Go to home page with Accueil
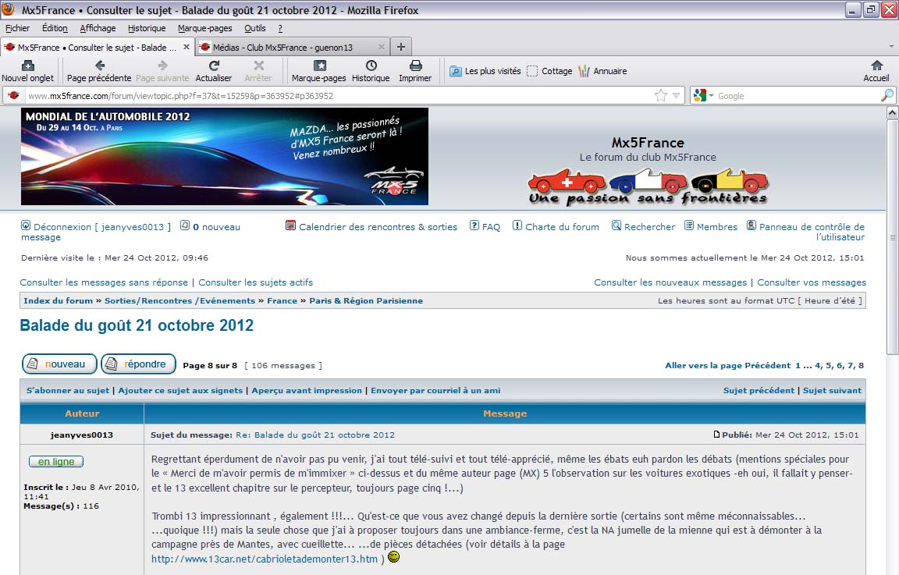Image resolution: width=899 pixels, height=575 pixels. click(x=876, y=71)
